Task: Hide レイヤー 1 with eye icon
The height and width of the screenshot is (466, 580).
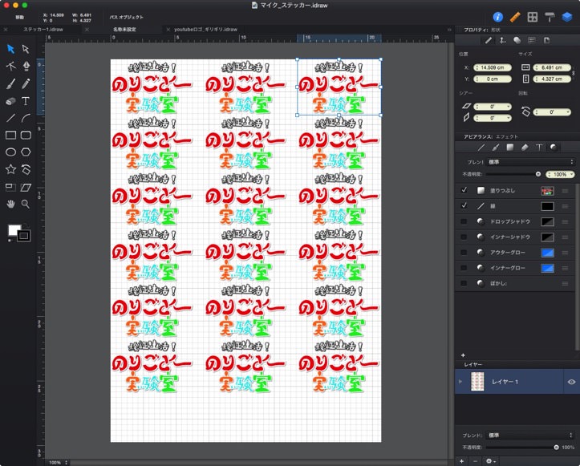Action: (x=571, y=382)
